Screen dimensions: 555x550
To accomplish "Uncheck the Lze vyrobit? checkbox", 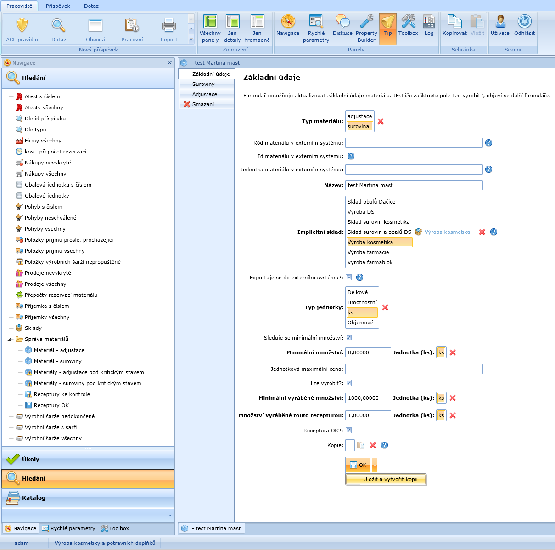I will click(348, 383).
